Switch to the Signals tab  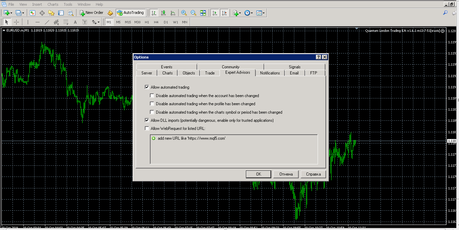click(295, 67)
